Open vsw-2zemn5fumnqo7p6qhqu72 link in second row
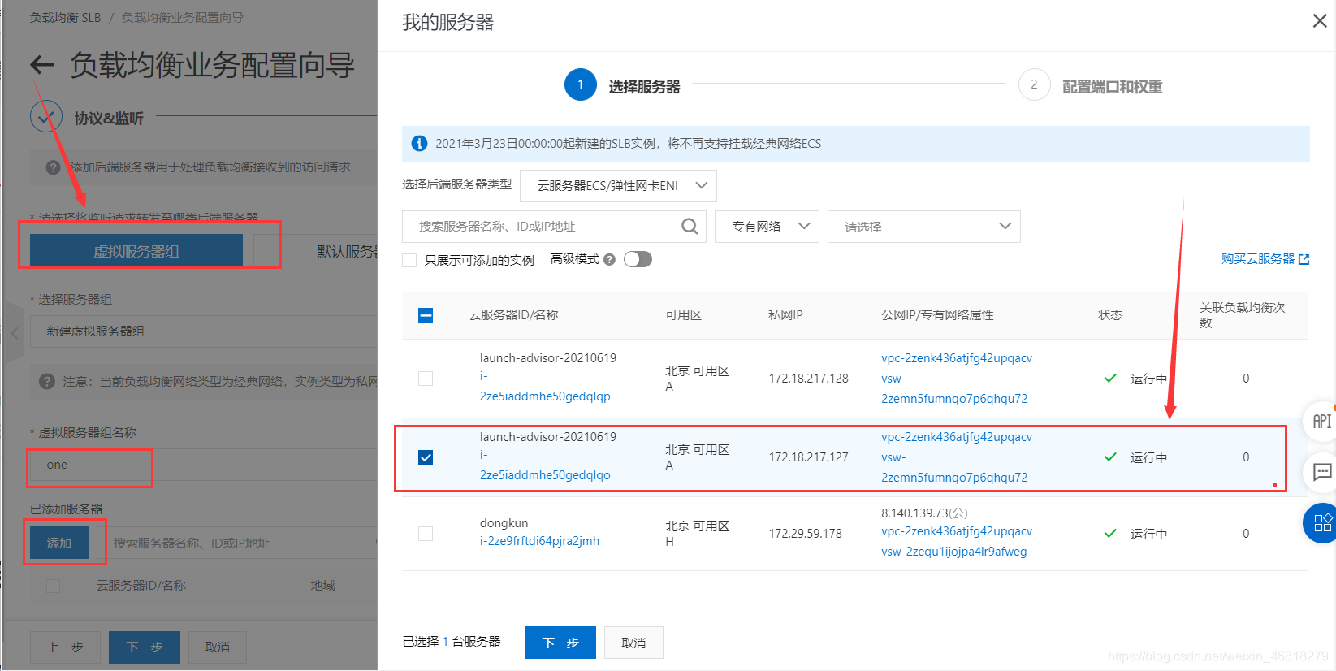1336x671 pixels. (x=954, y=468)
